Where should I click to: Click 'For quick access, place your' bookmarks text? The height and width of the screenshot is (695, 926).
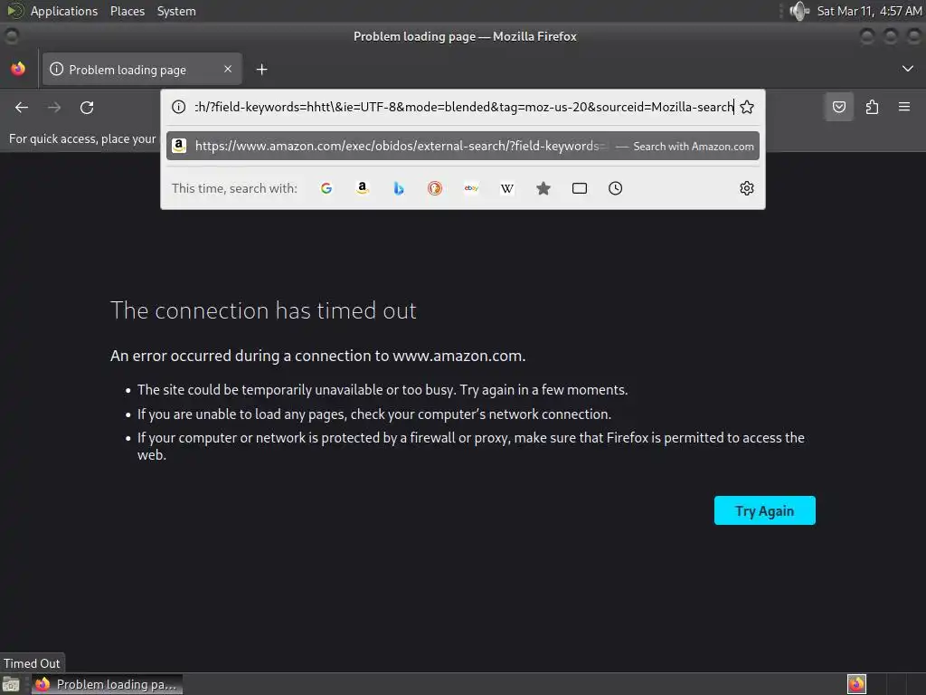[82, 138]
